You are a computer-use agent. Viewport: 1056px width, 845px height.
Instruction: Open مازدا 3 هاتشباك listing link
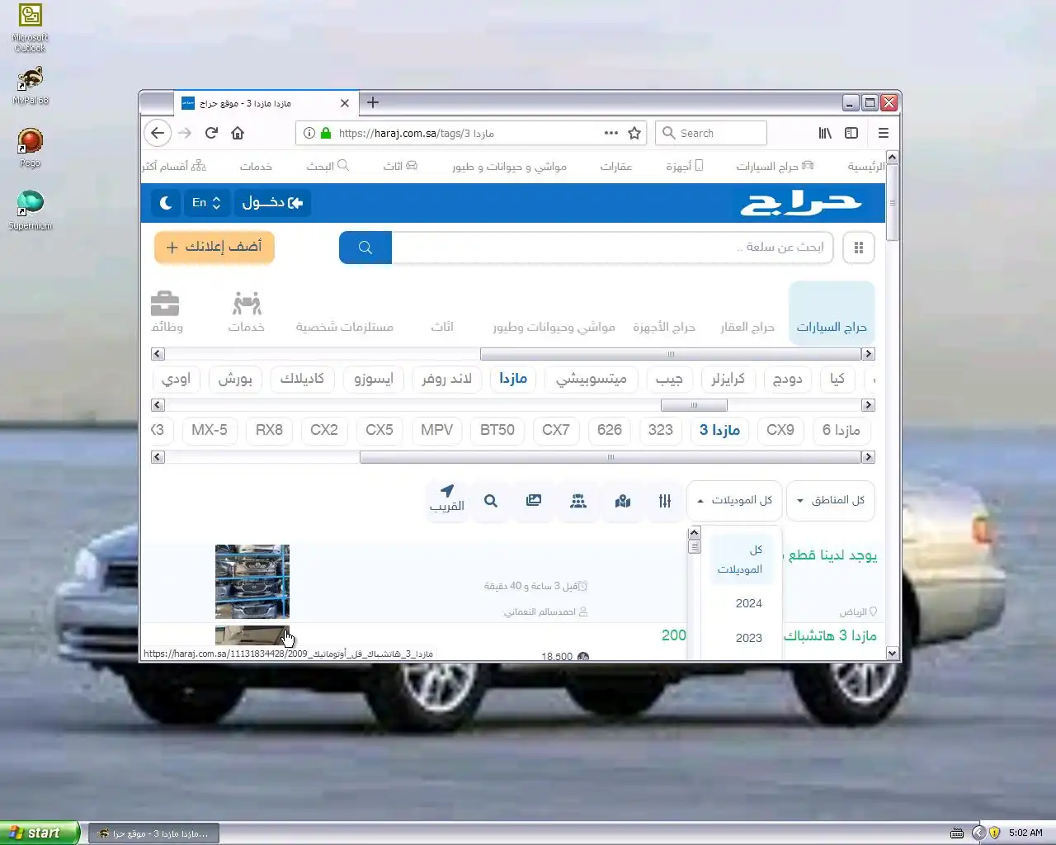(x=830, y=635)
